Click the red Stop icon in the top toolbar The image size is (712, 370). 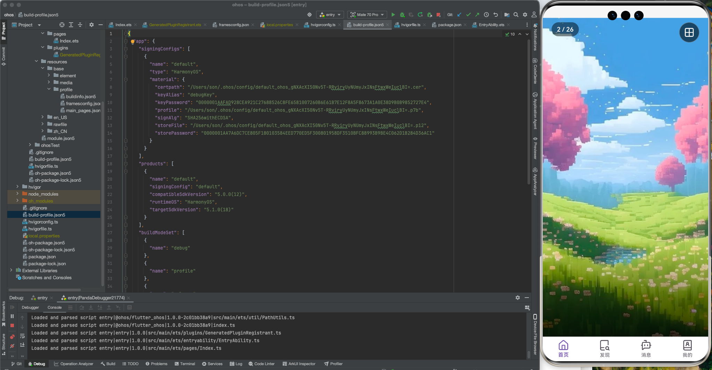[439, 15]
